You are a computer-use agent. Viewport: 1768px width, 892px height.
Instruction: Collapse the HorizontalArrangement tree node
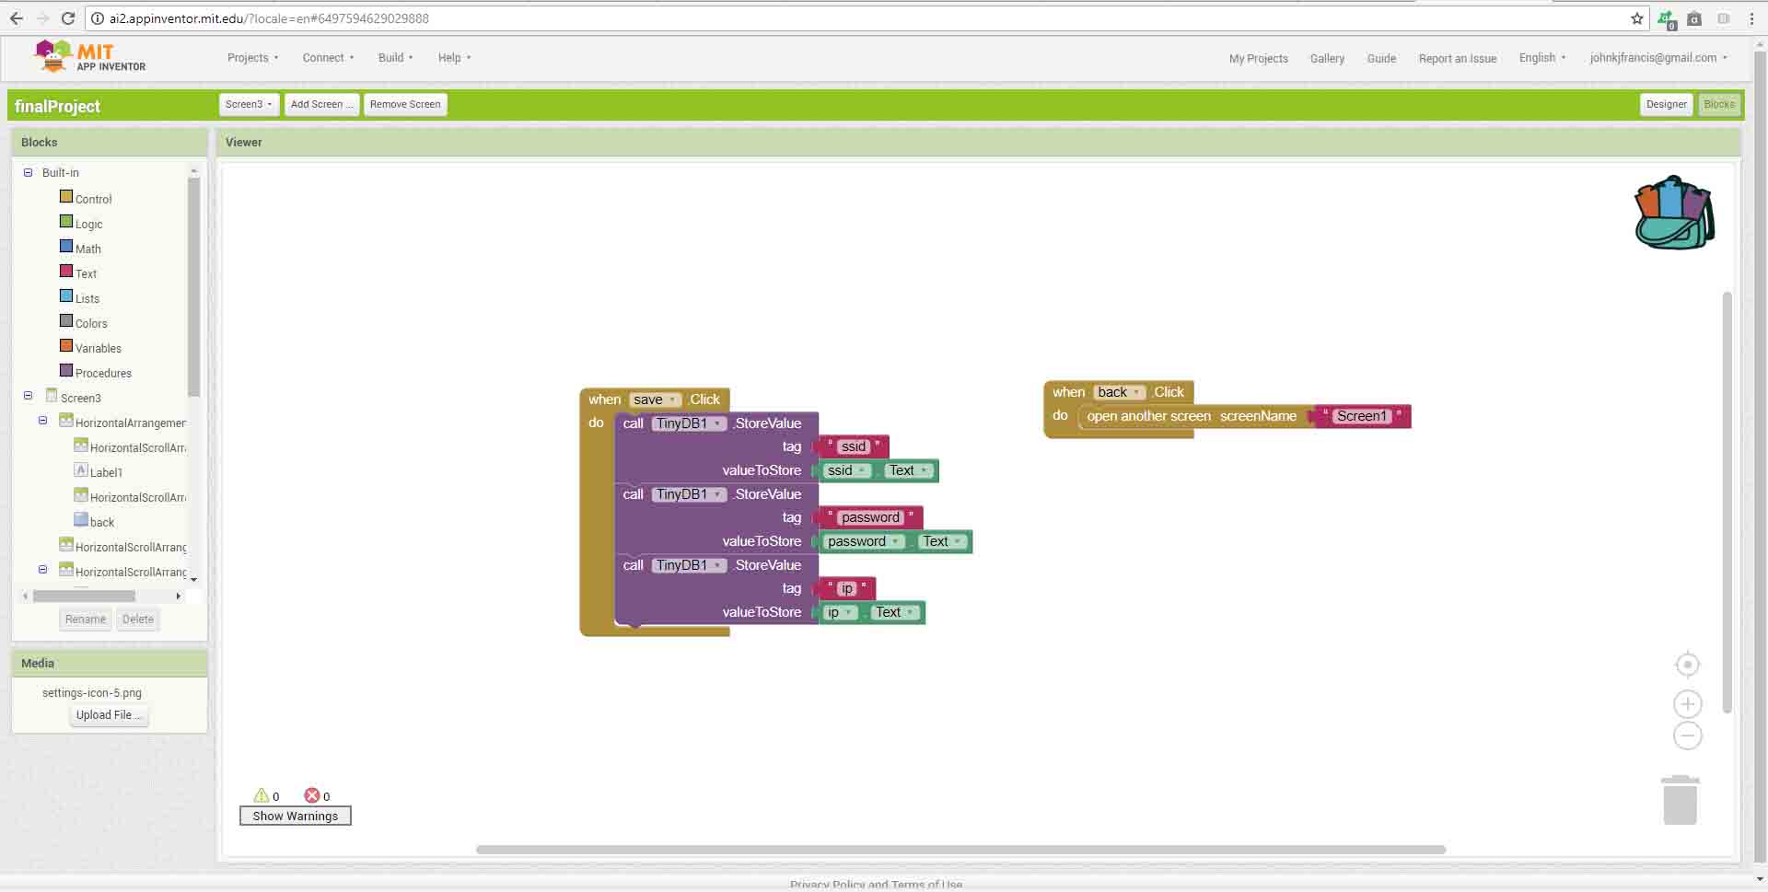(x=42, y=421)
